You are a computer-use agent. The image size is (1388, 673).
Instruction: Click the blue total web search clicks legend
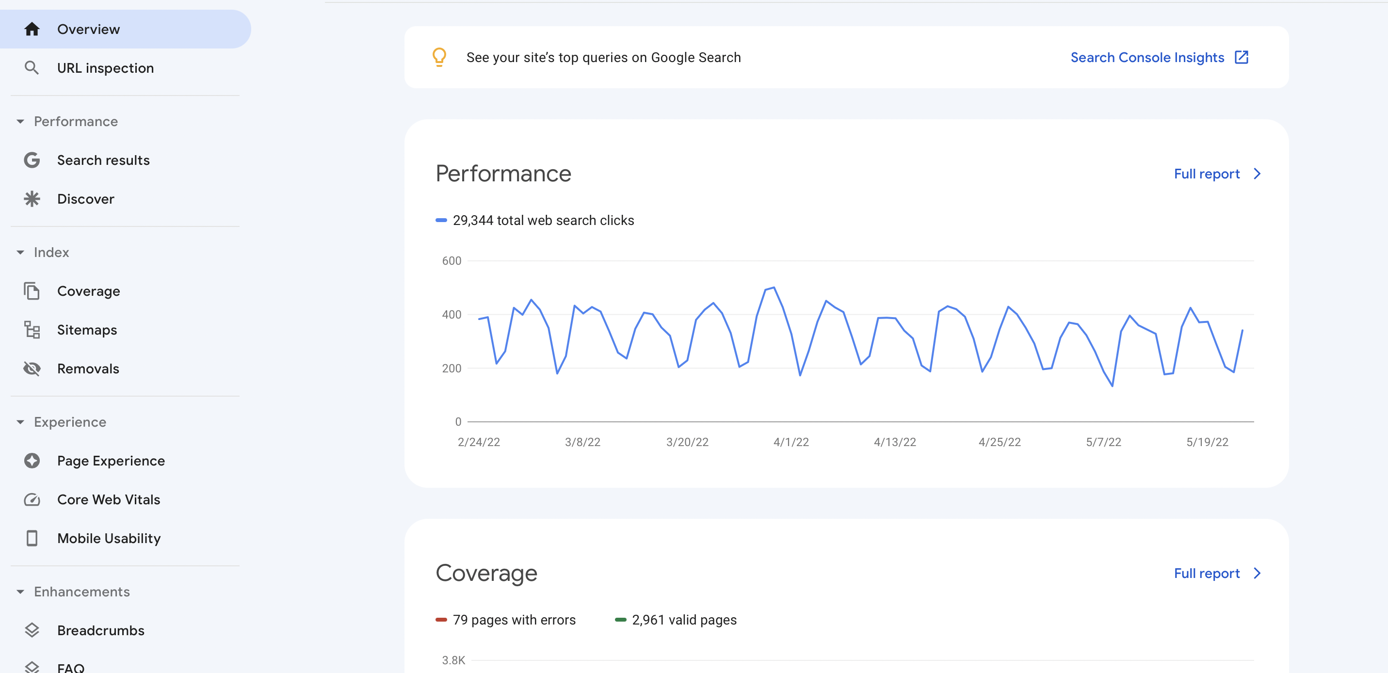[x=534, y=221]
